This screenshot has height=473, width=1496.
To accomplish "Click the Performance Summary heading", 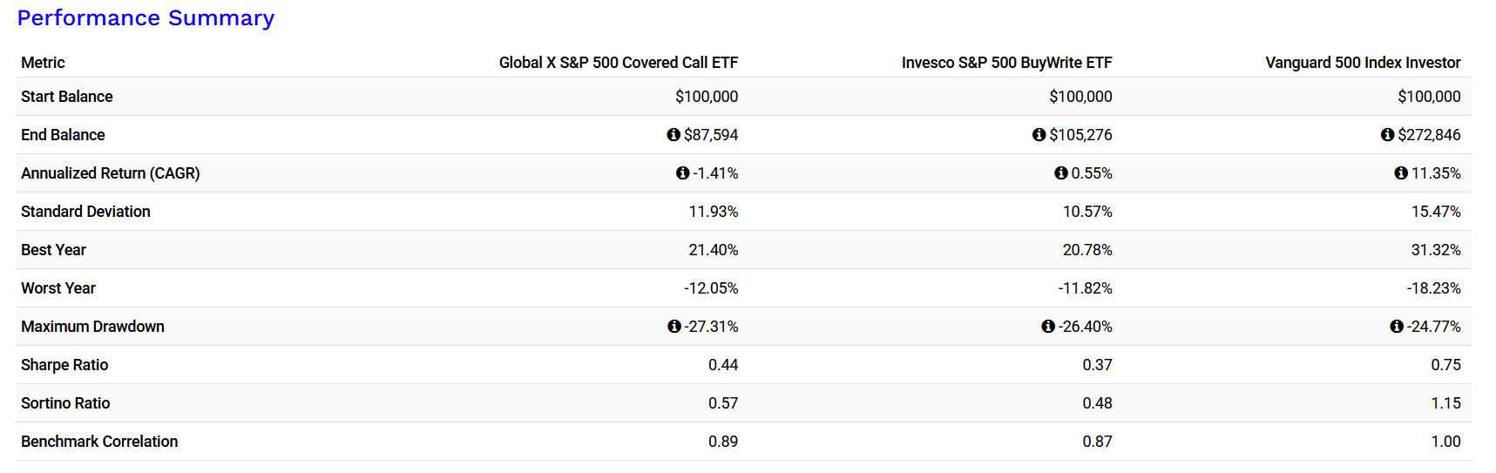I will pyautogui.click(x=146, y=18).
